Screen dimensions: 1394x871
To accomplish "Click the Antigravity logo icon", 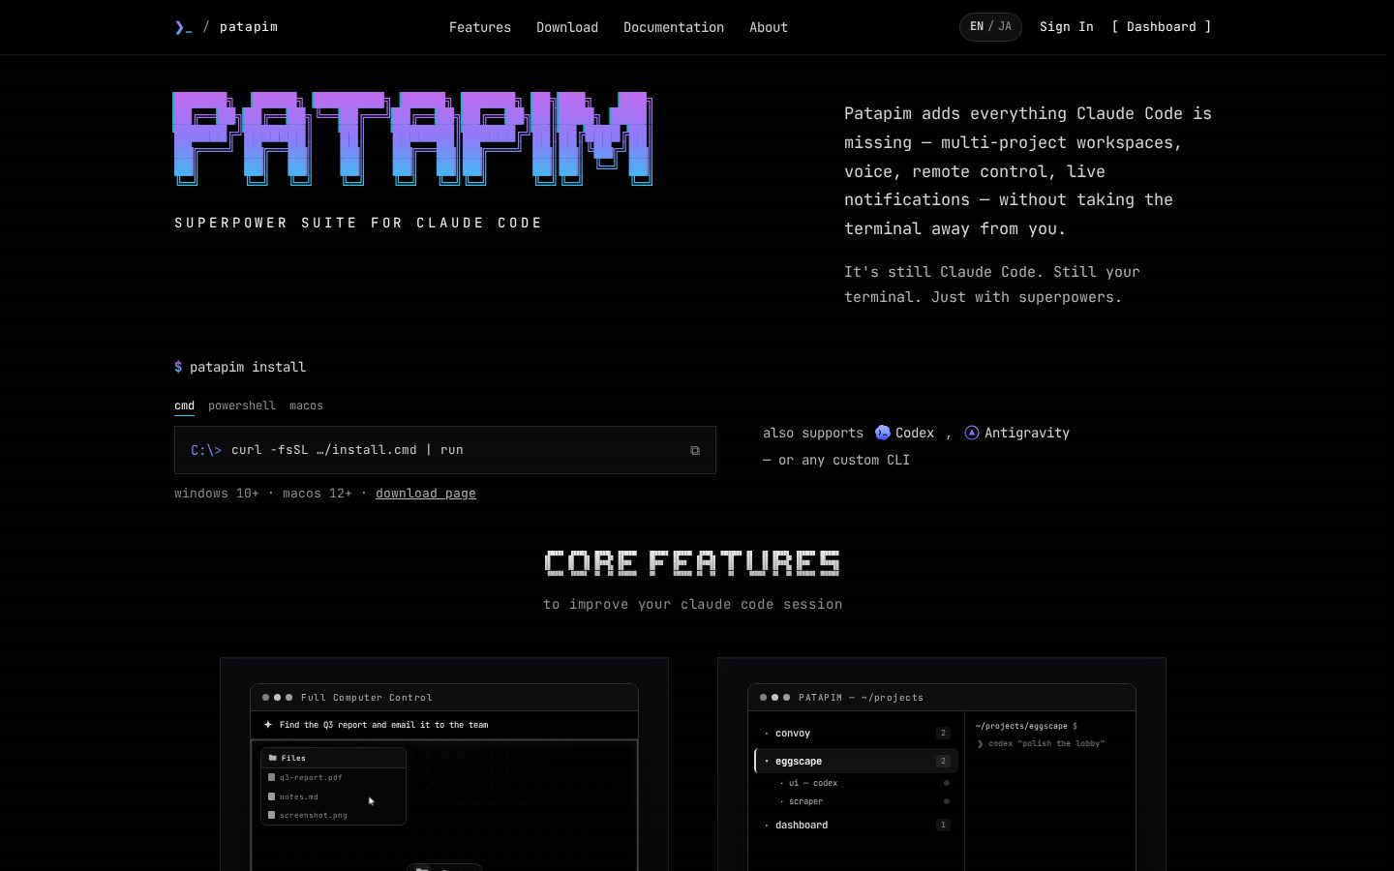I will [x=972, y=433].
